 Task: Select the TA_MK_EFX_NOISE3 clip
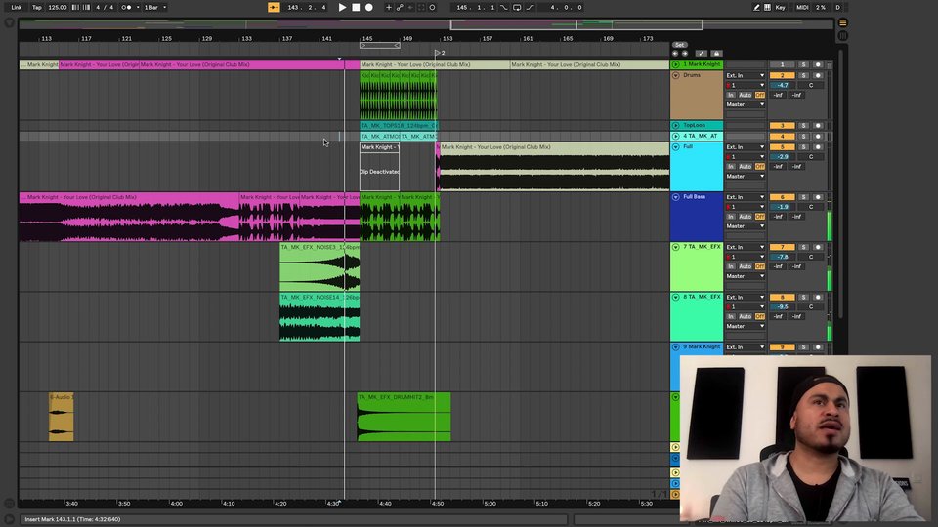(320, 266)
